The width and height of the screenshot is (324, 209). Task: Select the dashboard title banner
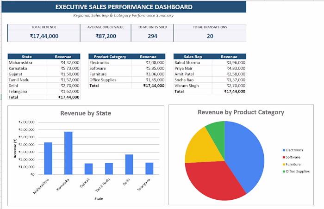[x=124, y=7]
